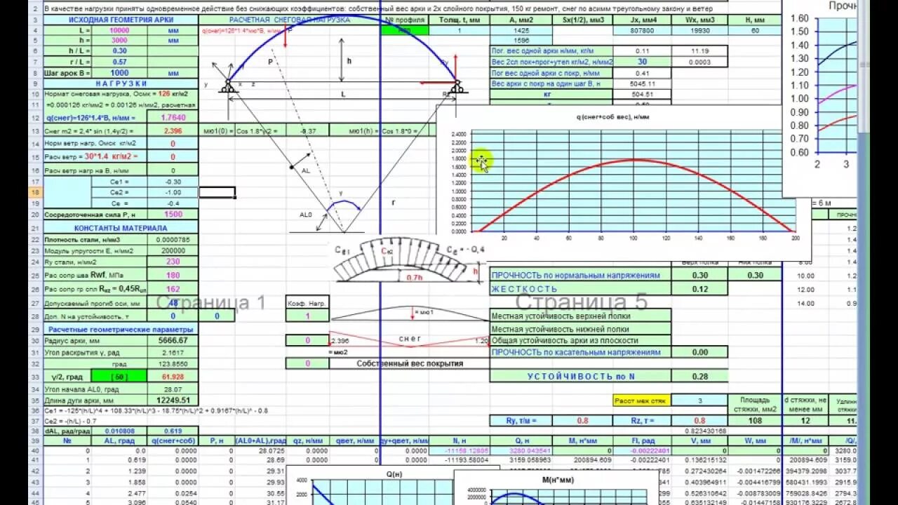Select the zero cell left of Собственный вес покрытия
The height and width of the screenshot is (505, 898).
307,363
